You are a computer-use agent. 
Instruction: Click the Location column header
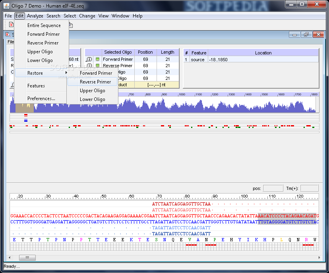click(263, 53)
